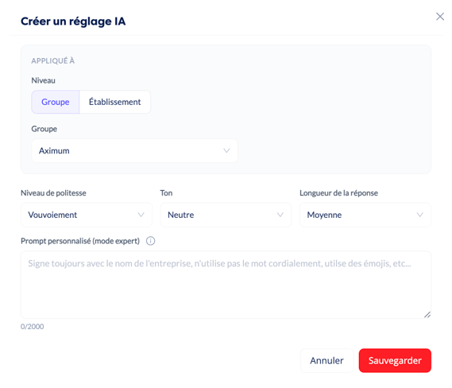Click the resize grip of the prompt textarea
452x388 pixels.
click(x=427, y=315)
